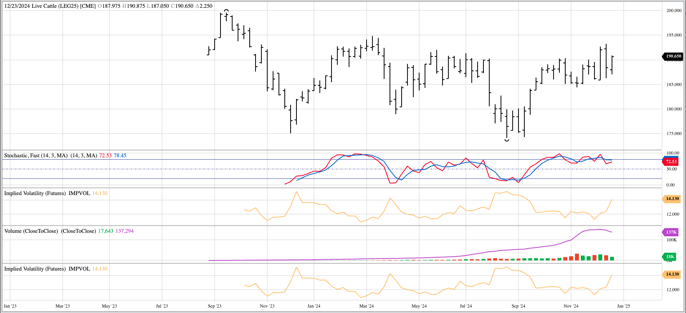Viewport: 686px width, 313px height.
Task: Select the green 17,643 volume value
Action: tap(106, 231)
